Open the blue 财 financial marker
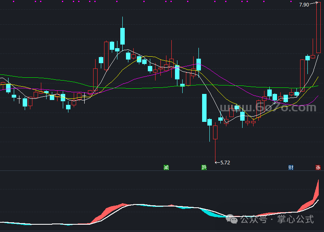324x232 pixels. tap(291, 167)
